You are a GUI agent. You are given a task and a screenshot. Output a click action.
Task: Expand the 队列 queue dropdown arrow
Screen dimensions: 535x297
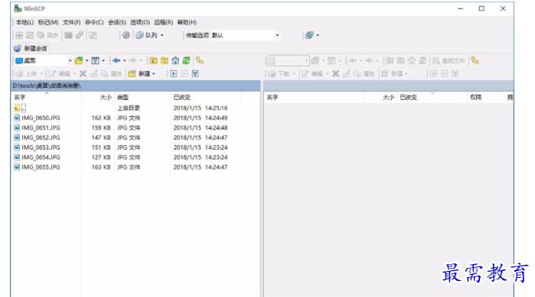tap(162, 35)
